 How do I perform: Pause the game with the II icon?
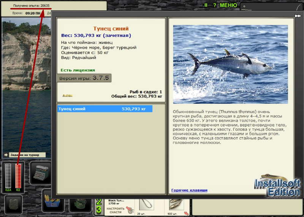click(206, 5)
